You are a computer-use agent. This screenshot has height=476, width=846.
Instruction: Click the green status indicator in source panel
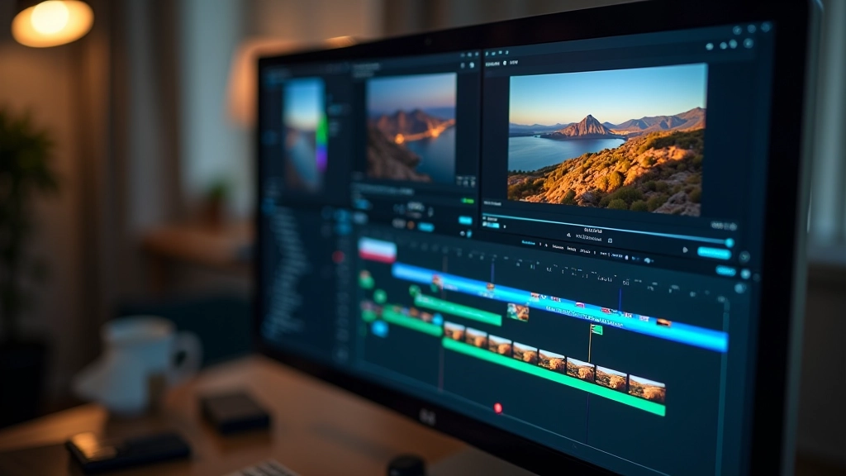468,201
